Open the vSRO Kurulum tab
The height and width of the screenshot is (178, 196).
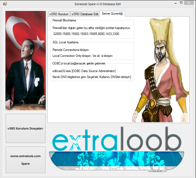59,14
